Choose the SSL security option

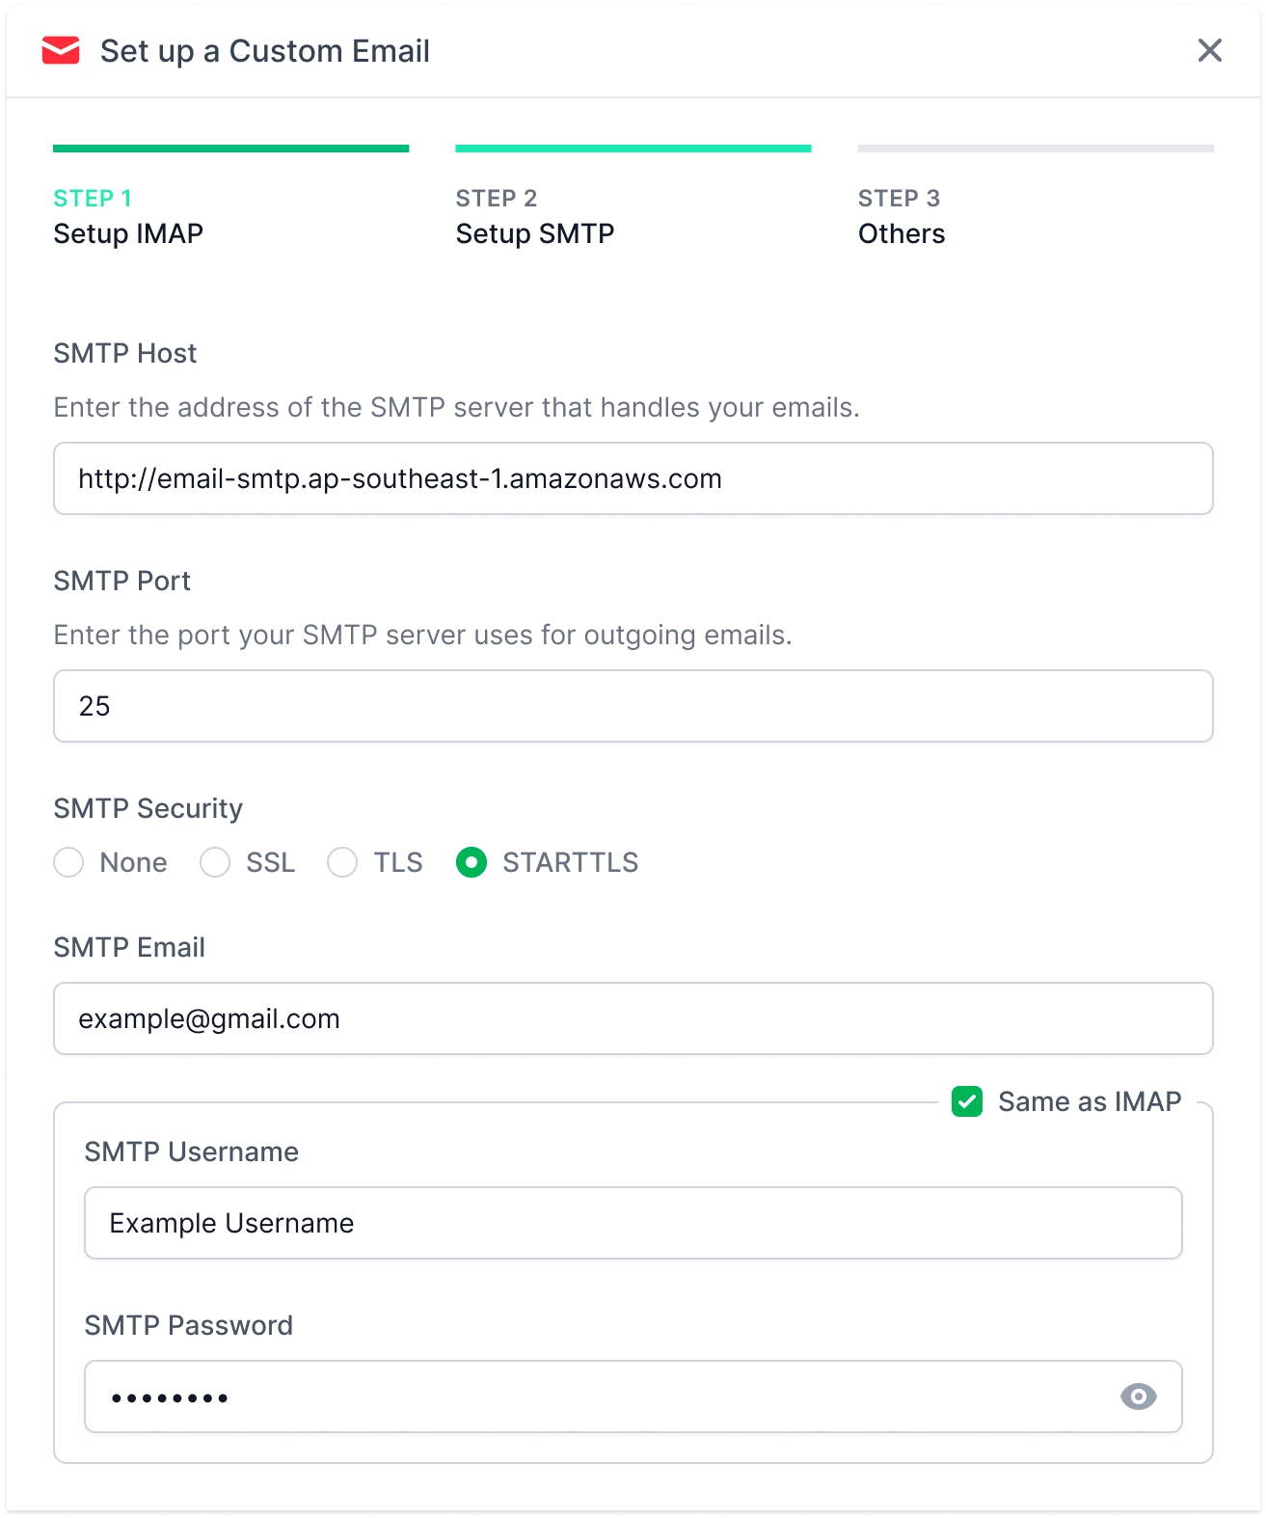[x=215, y=862]
